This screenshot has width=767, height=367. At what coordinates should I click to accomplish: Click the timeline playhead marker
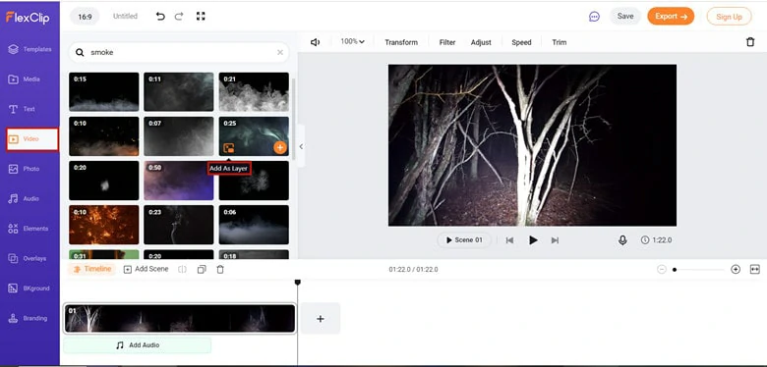297,282
